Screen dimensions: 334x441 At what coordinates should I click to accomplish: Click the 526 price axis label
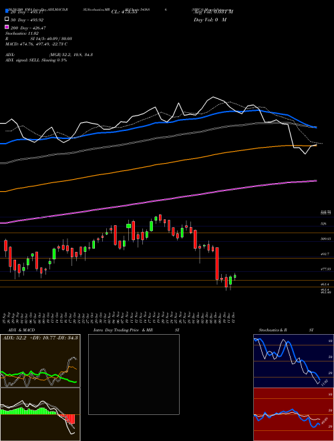coord(323,224)
